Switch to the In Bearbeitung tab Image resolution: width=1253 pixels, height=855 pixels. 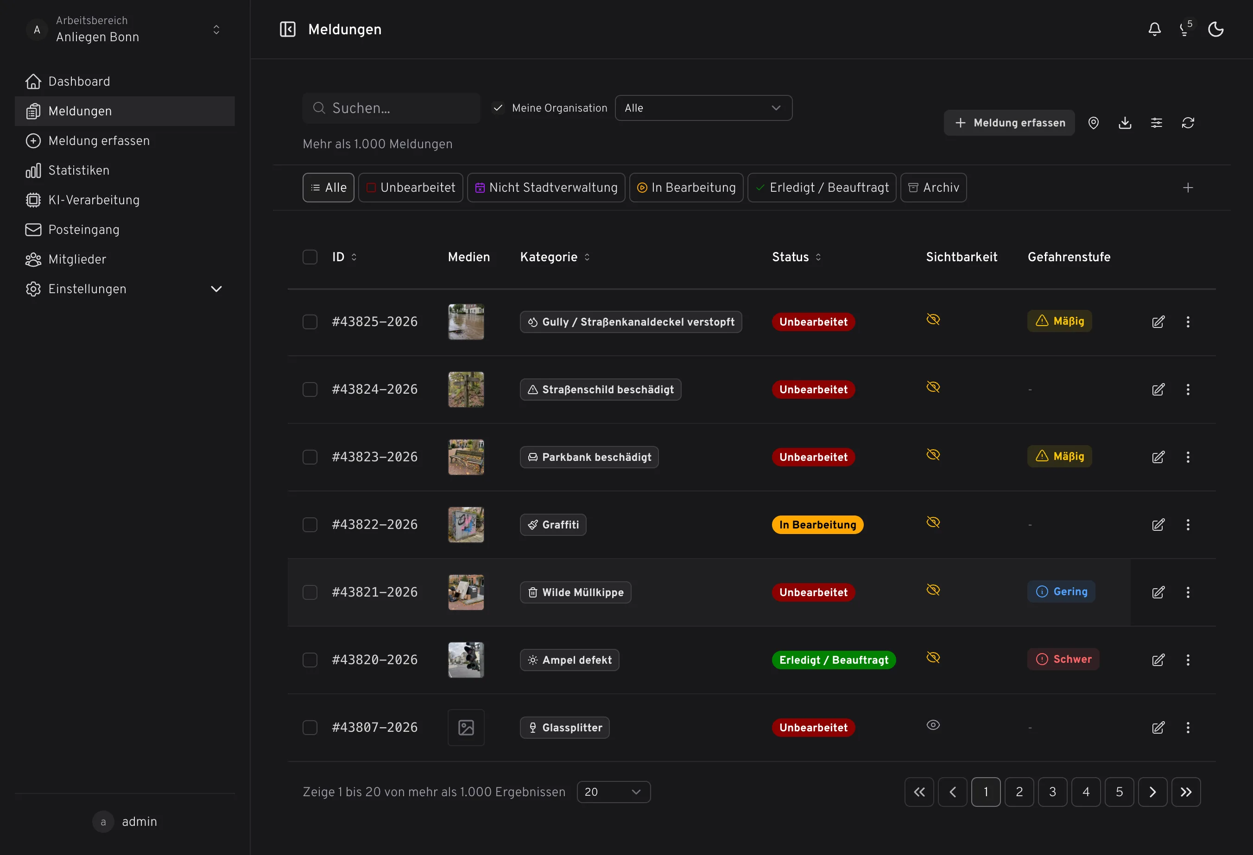(x=686, y=188)
